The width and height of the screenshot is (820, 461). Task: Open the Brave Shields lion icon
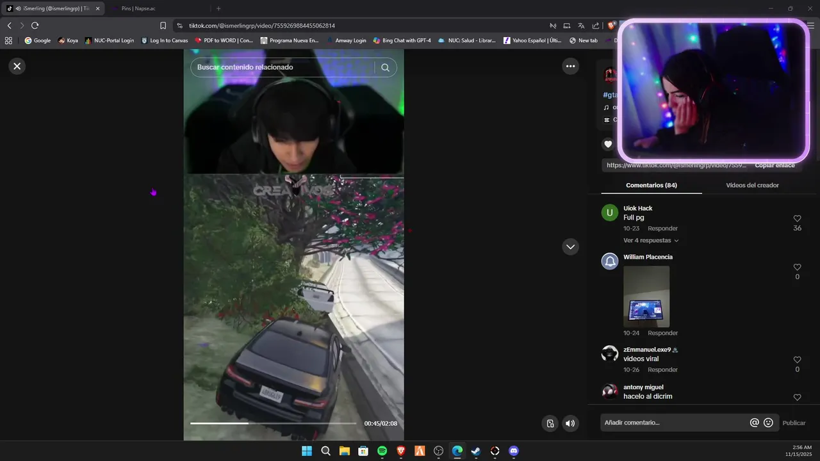(x=611, y=26)
